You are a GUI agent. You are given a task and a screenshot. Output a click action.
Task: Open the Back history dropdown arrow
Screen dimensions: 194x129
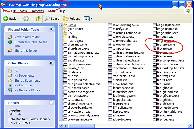pyautogui.click(x=19, y=18)
